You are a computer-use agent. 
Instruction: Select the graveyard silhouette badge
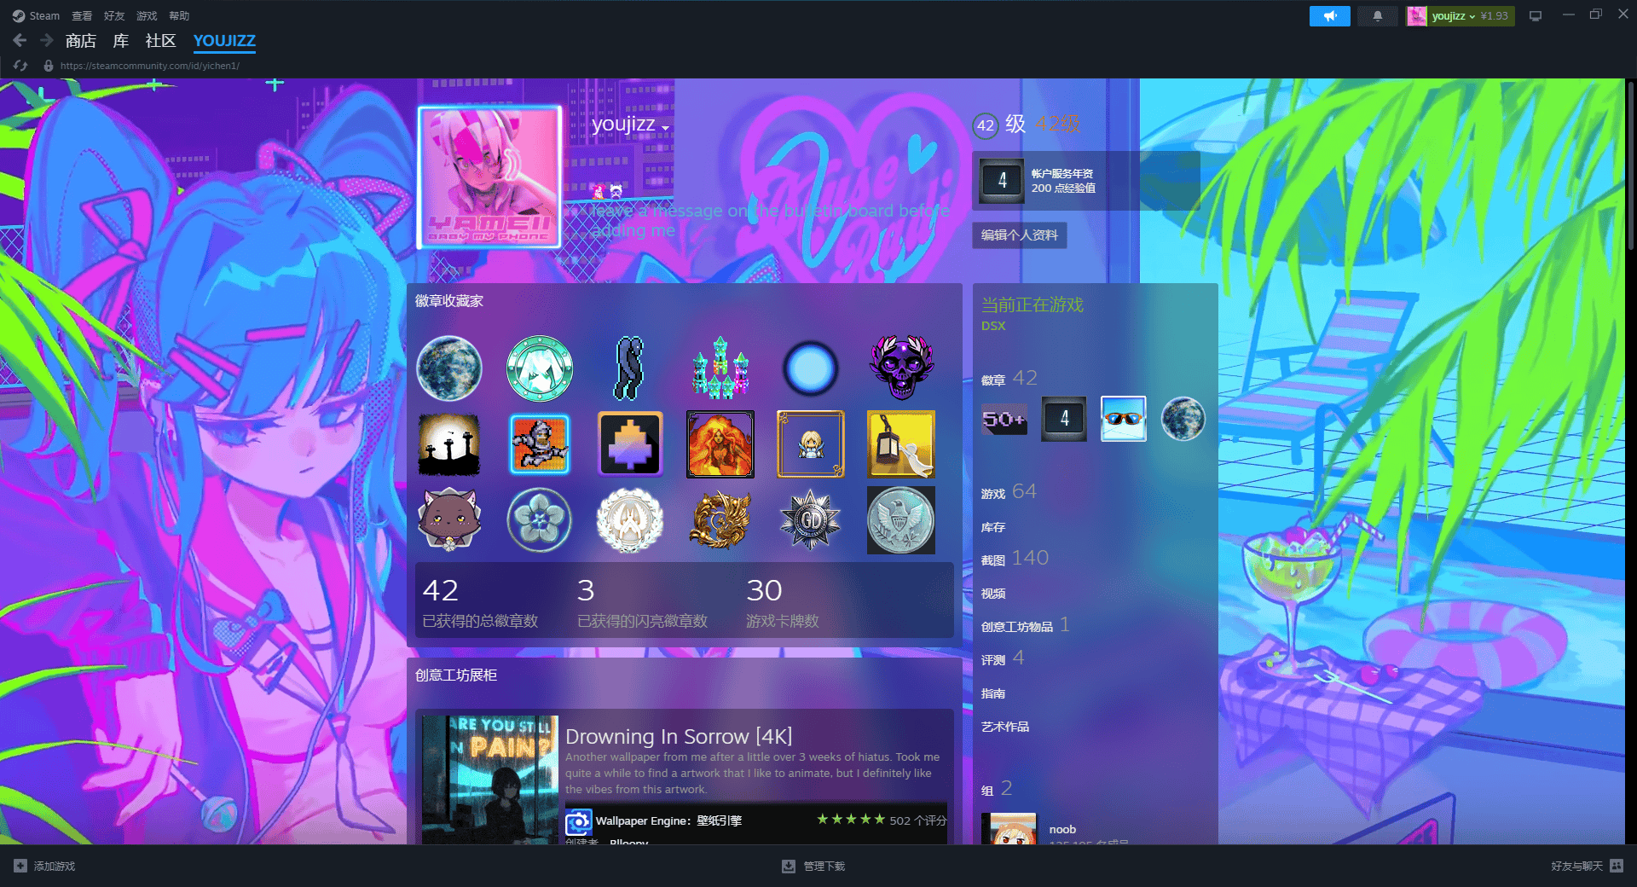point(449,444)
